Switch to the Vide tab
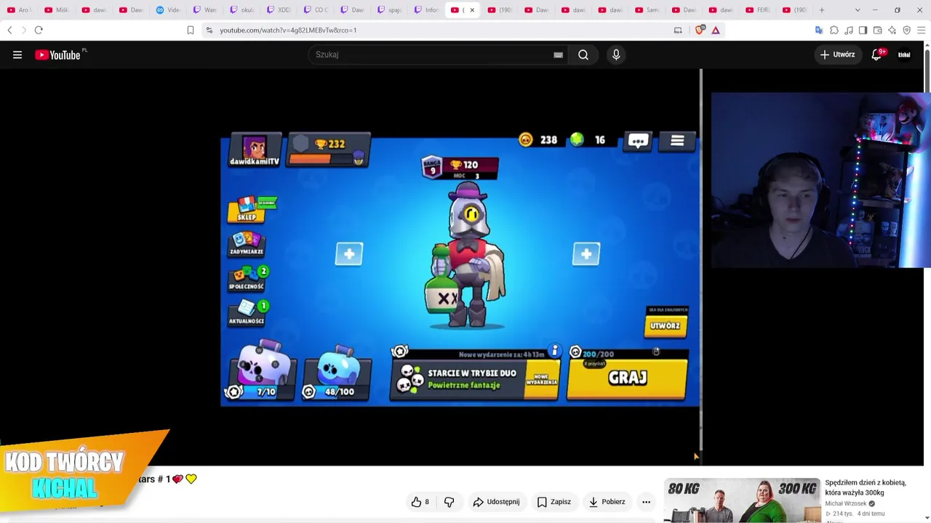Viewport: 931px width, 523px height. (x=168, y=10)
